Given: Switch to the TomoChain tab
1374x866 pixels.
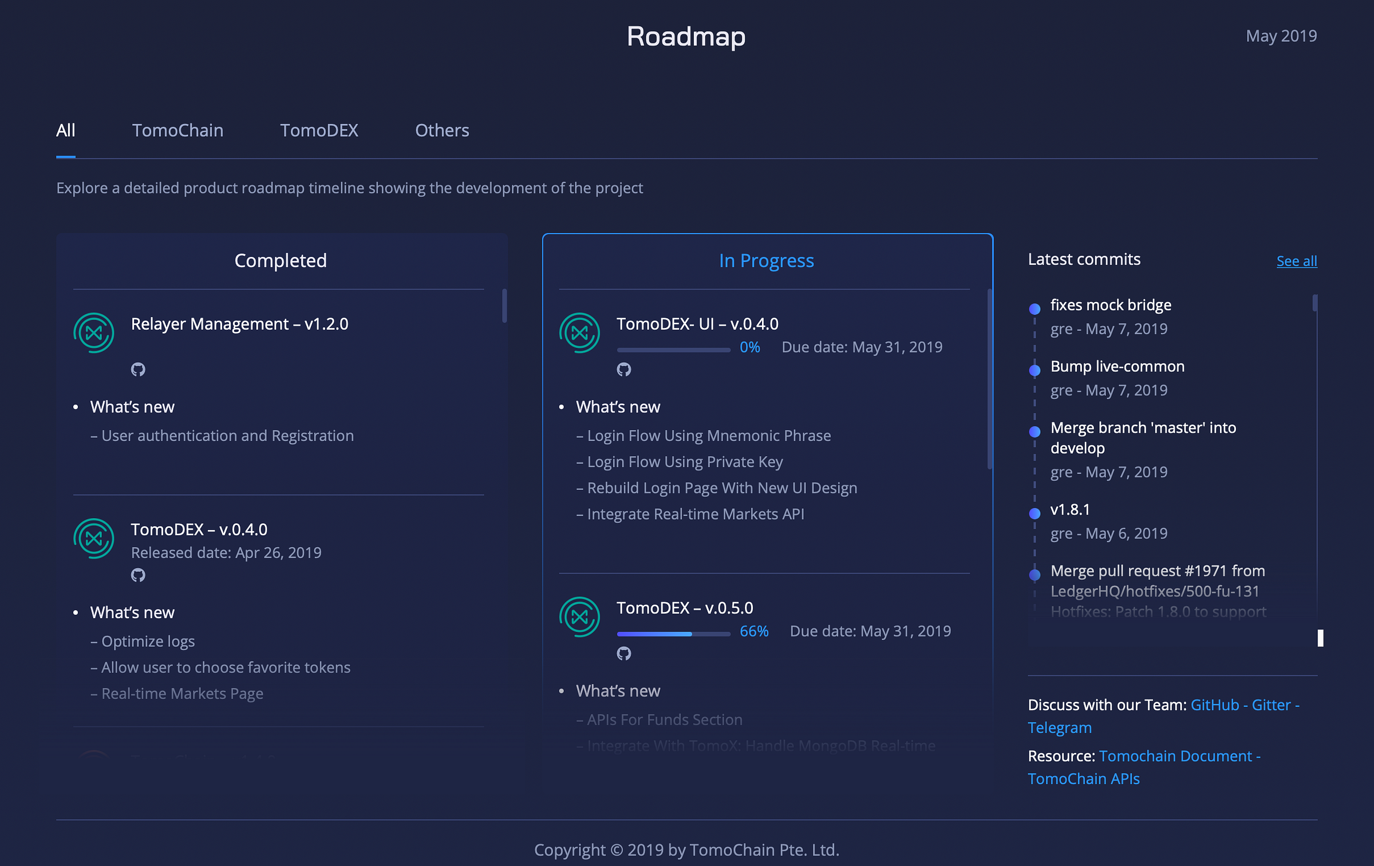Looking at the screenshot, I should pyautogui.click(x=177, y=131).
